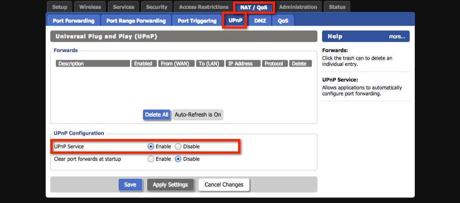This screenshot has height=203, width=460.
Task: Click the Delete All button
Action: tap(157, 115)
